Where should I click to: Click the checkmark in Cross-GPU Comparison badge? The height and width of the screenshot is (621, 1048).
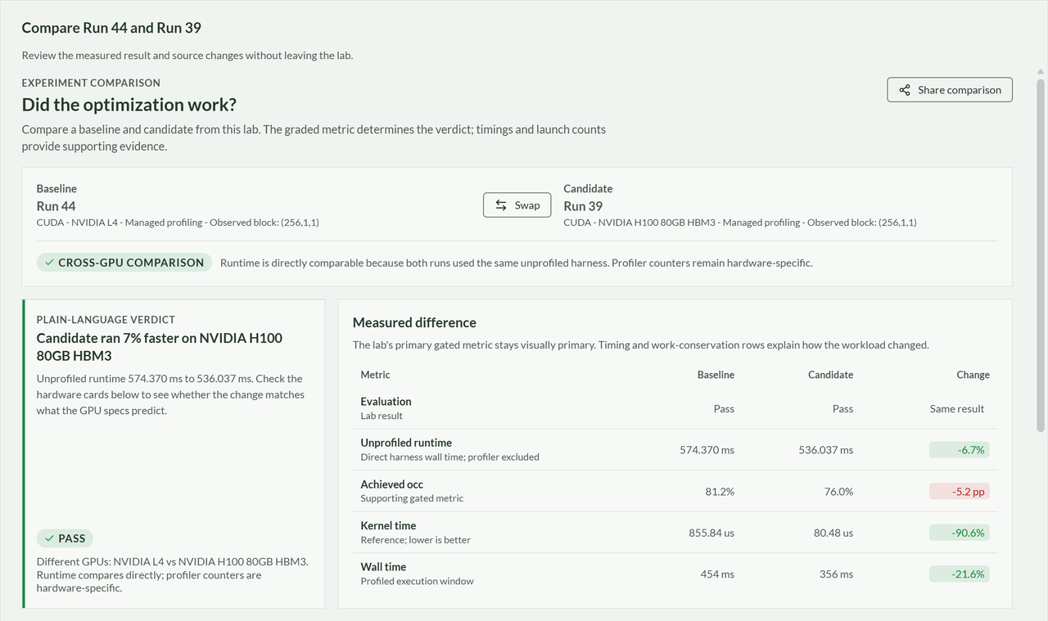click(50, 263)
